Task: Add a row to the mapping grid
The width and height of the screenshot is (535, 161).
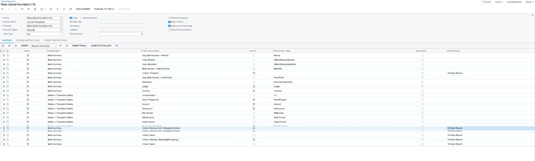Action: (9, 46)
